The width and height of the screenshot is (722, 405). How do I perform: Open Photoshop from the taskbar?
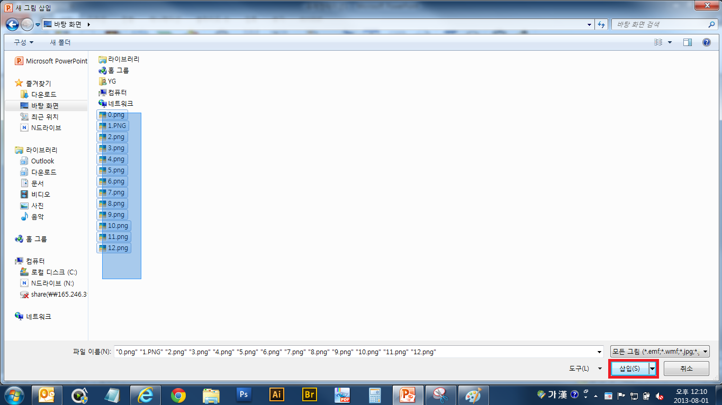coord(244,394)
